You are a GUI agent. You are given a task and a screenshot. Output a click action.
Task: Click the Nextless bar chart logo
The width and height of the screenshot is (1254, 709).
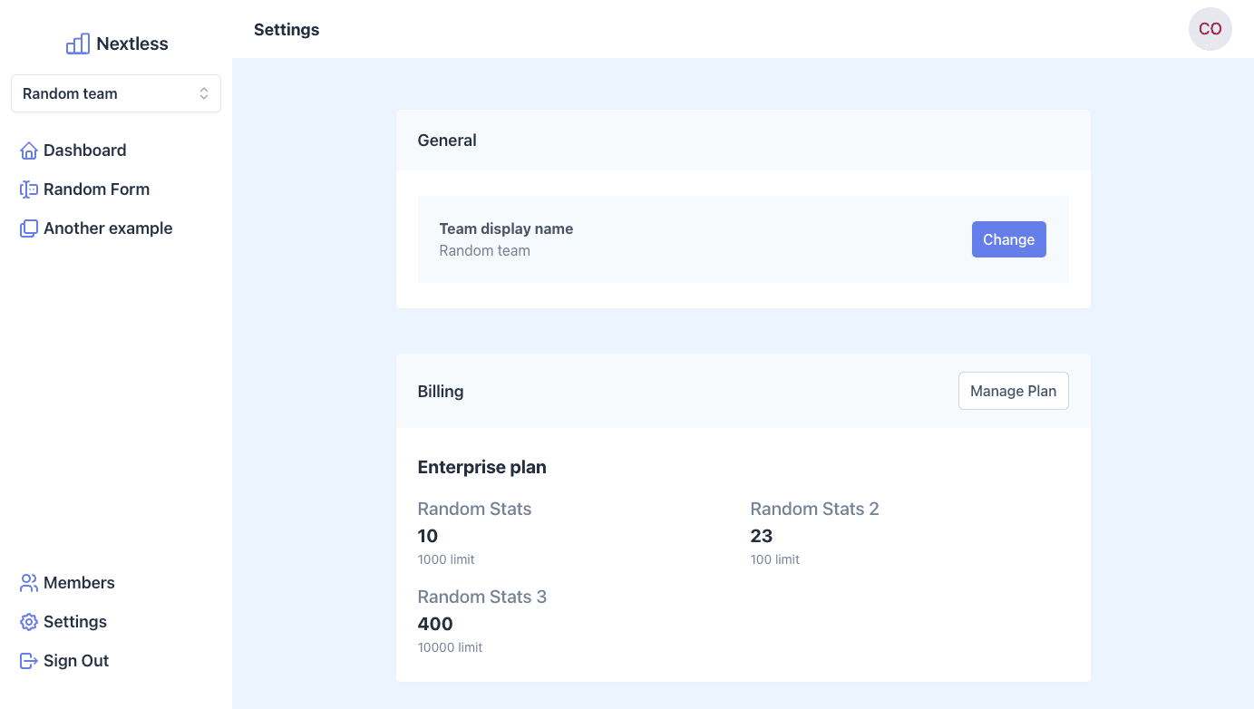pos(78,43)
